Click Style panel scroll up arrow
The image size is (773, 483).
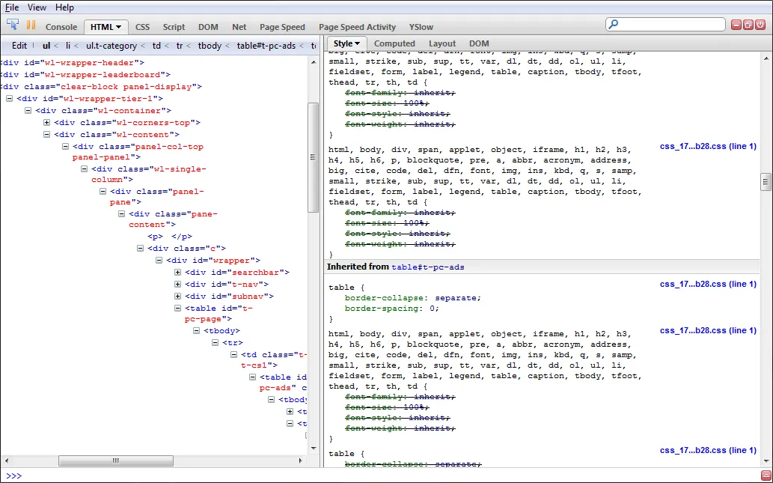click(766, 58)
